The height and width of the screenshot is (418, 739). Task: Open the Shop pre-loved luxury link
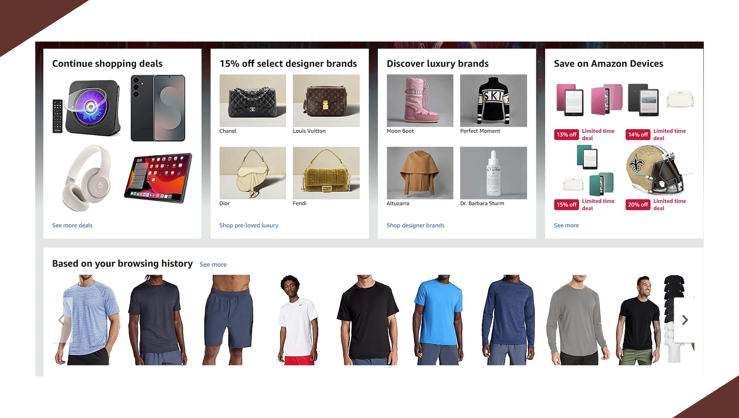(x=249, y=225)
